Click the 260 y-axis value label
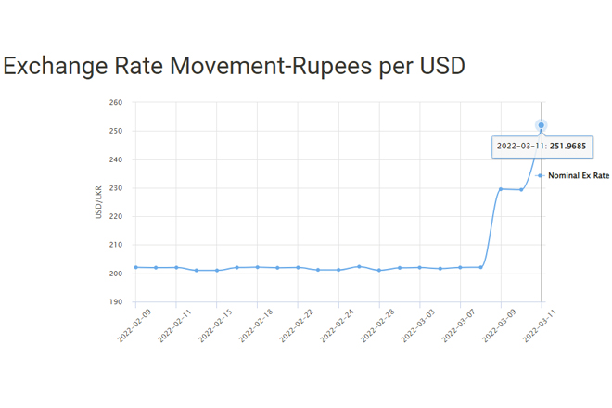The width and height of the screenshot is (612, 408). click(x=116, y=102)
